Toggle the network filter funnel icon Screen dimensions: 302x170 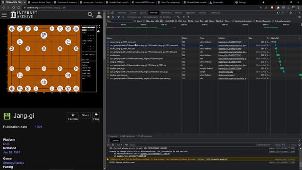click(118, 17)
